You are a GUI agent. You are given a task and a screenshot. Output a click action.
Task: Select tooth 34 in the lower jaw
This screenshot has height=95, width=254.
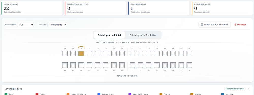pos(157,65)
